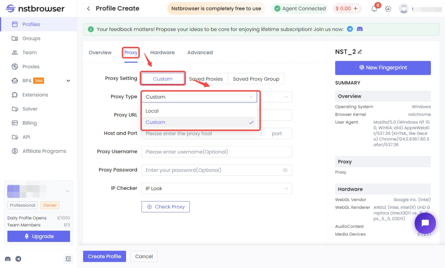Screen dimensions: 445x268
Task: Select the Saved Proxies setting option
Action: pos(206,79)
